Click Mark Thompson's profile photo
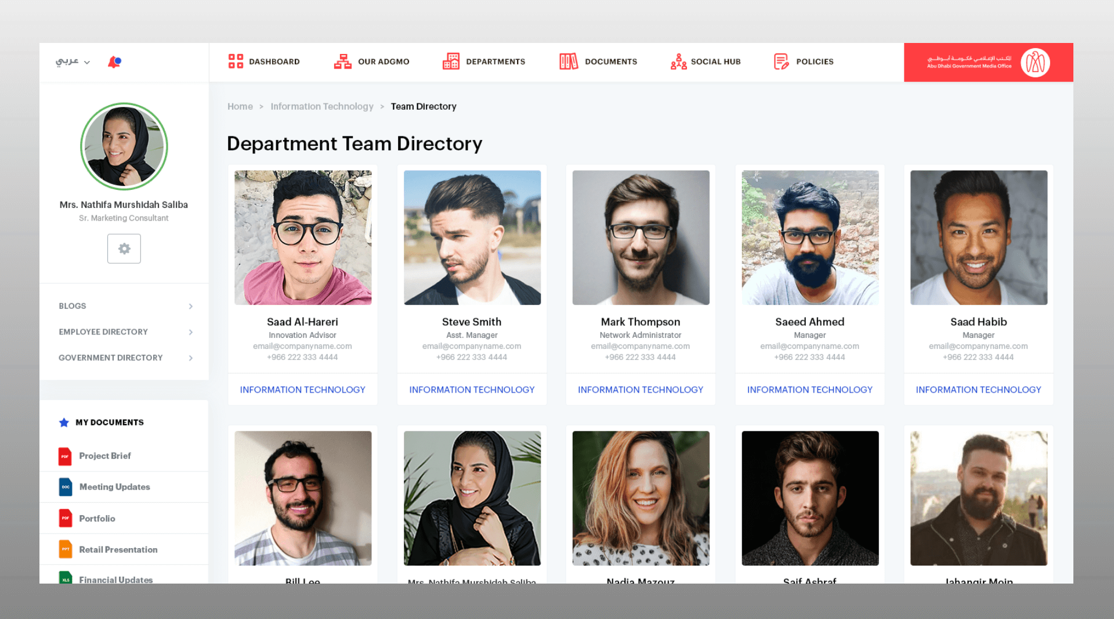This screenshot has height=619, width=1114. tap(641, 237)
